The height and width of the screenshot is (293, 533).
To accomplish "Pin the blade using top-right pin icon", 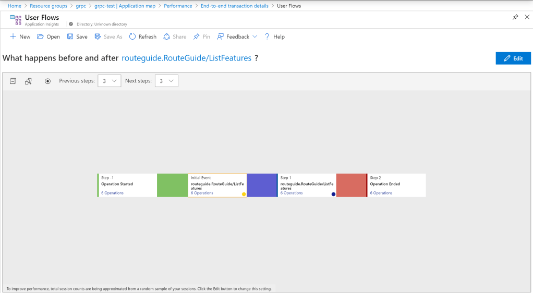I will (515, 17).
